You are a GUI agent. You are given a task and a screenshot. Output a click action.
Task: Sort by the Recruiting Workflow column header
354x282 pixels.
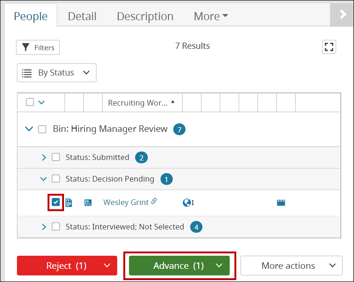click(x=137, y=103)
